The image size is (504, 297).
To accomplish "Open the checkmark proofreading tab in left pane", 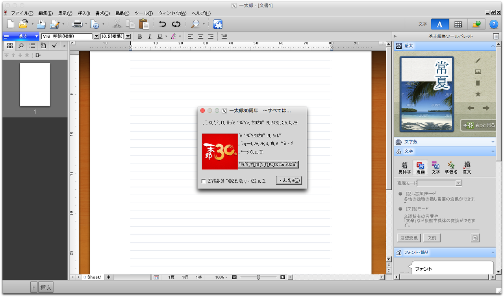I will 54,46.
